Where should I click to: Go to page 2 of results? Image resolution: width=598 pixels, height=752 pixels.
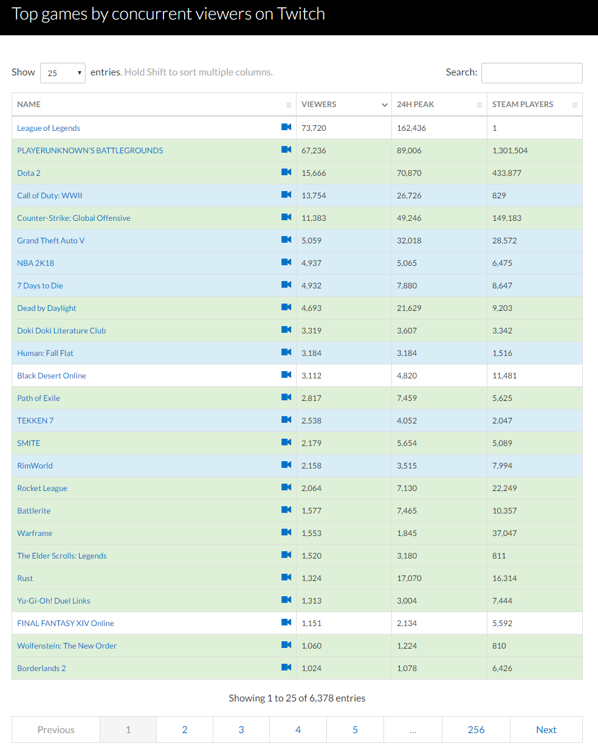coord(185,729)
